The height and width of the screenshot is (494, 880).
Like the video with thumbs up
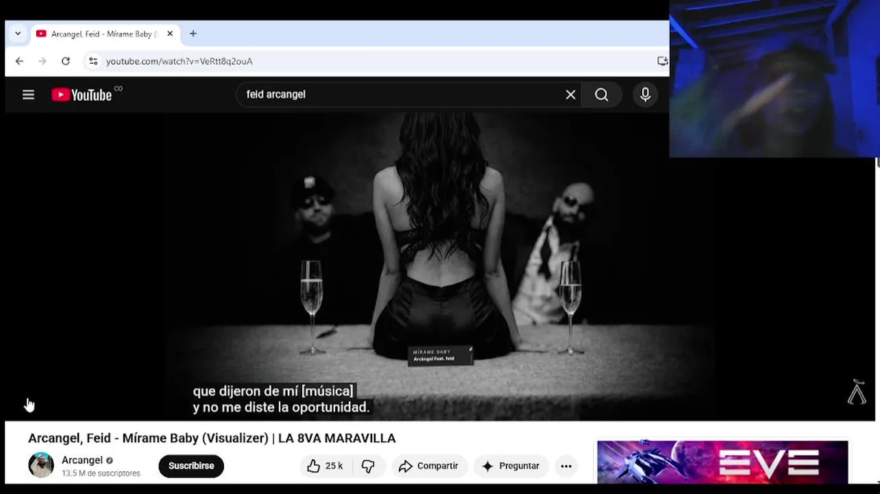coord(324,466)
